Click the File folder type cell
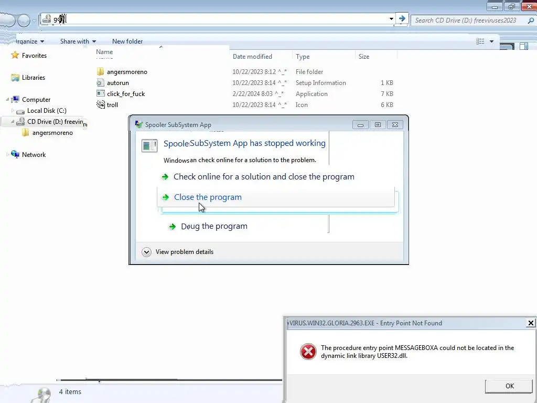537x403 pixels. click(x=309, y=71)
